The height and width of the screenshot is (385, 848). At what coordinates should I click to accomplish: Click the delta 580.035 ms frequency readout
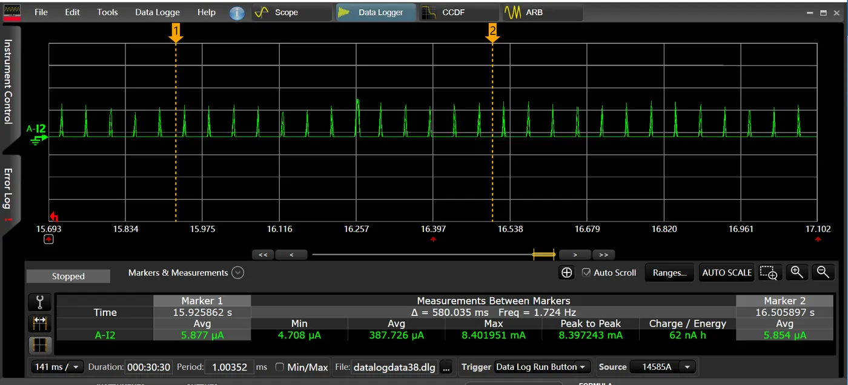(494, 312)
